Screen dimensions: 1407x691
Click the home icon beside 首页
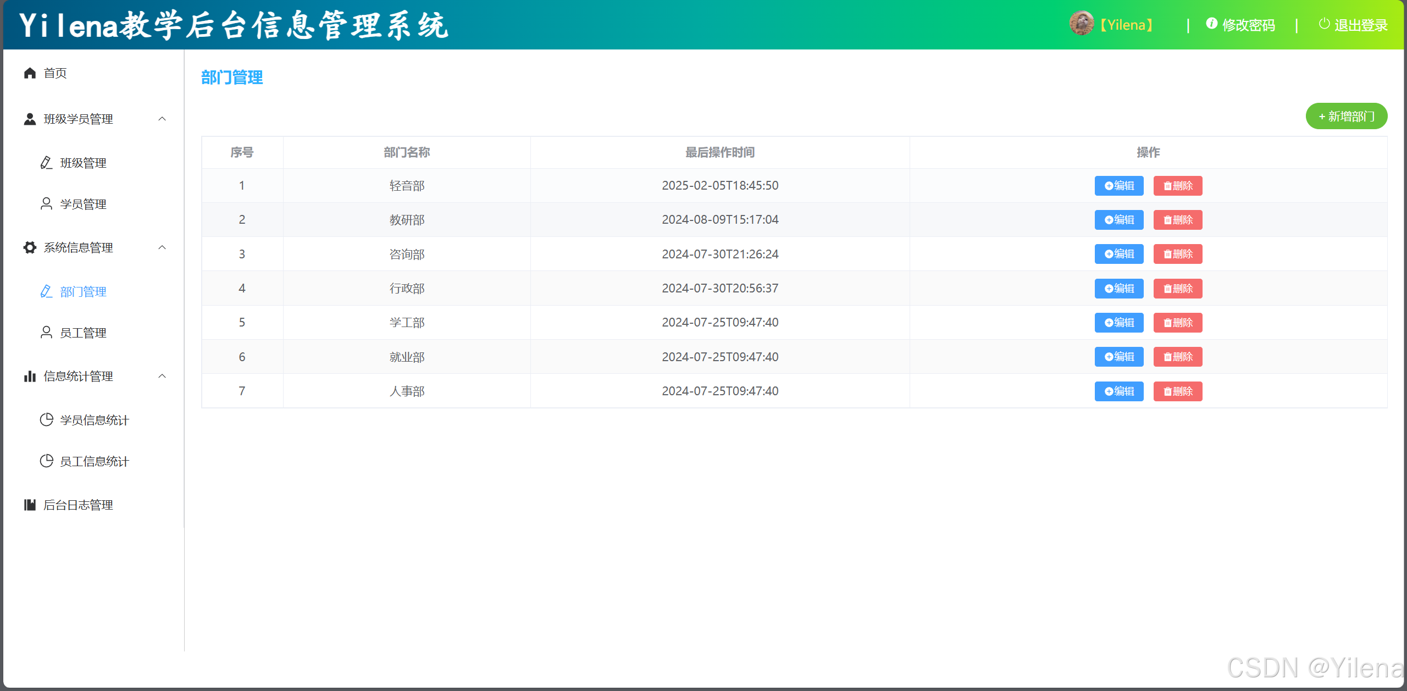pos(30,73)
